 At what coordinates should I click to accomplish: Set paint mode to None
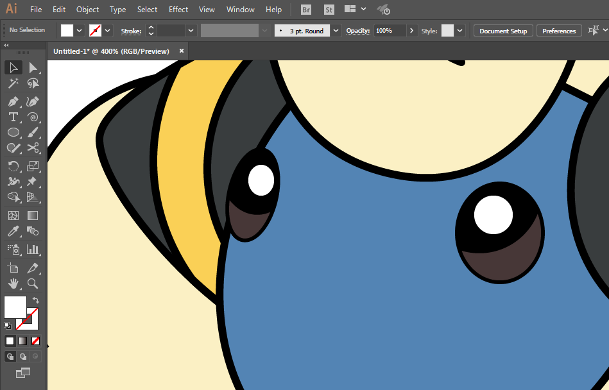(x=35, y=341)
